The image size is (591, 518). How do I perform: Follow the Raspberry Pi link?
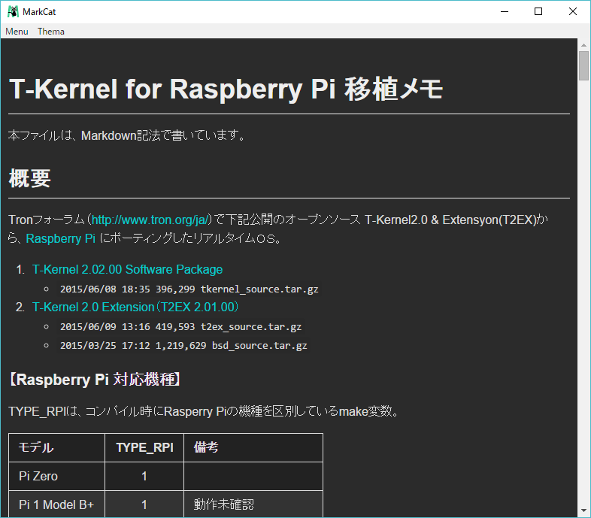tap(61, 238)
